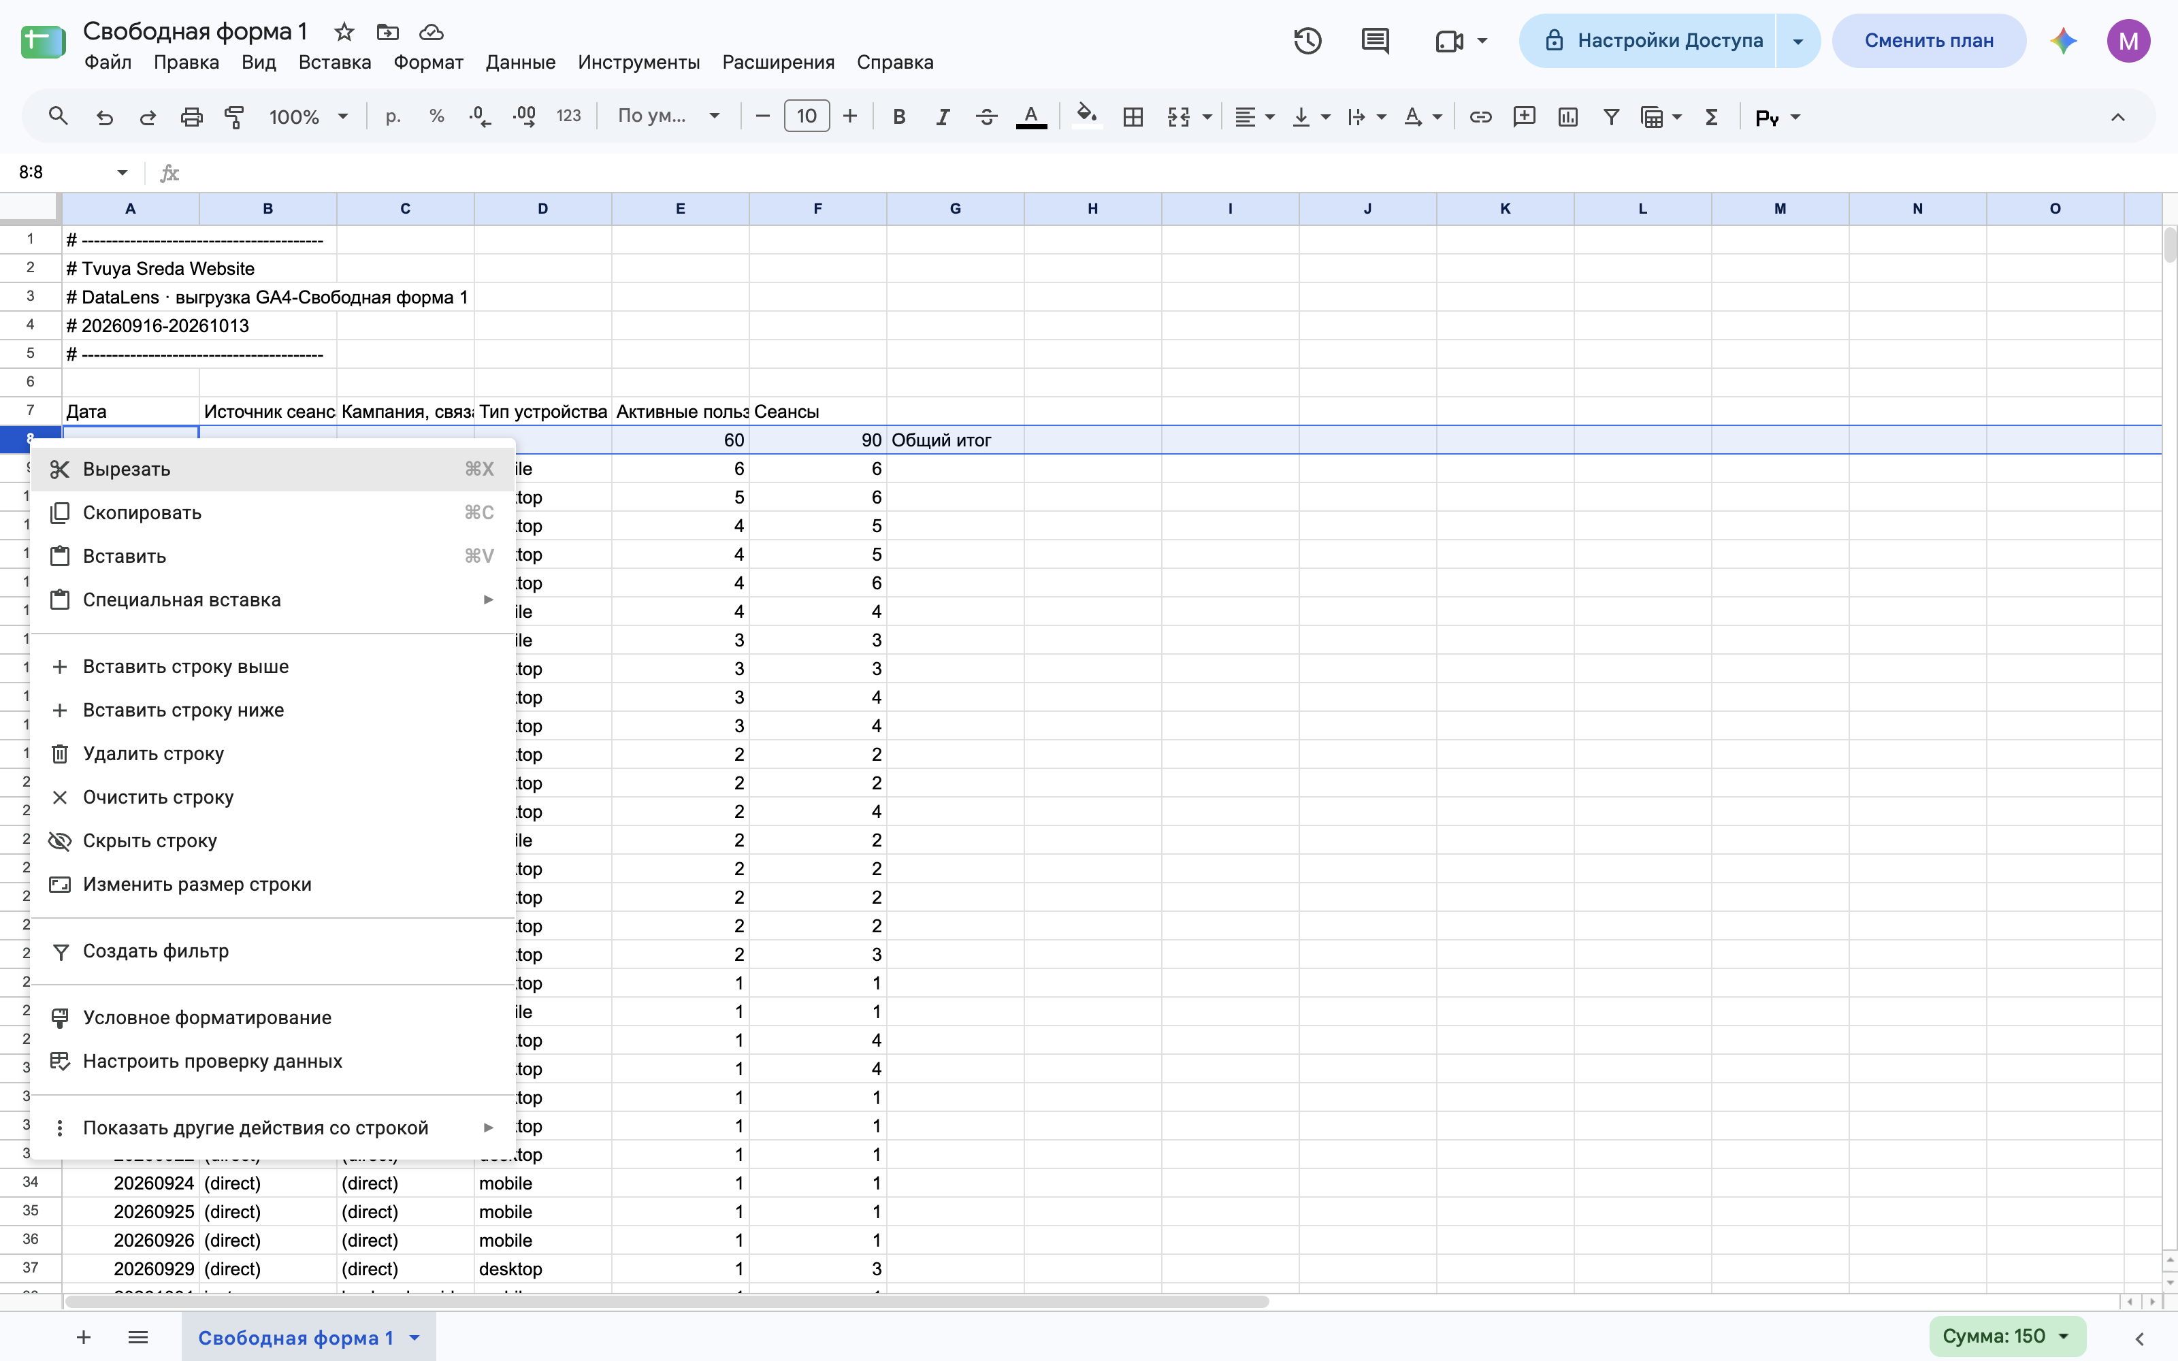
Task: Open the zoom 100% dropdown
Action: point(308,117)
